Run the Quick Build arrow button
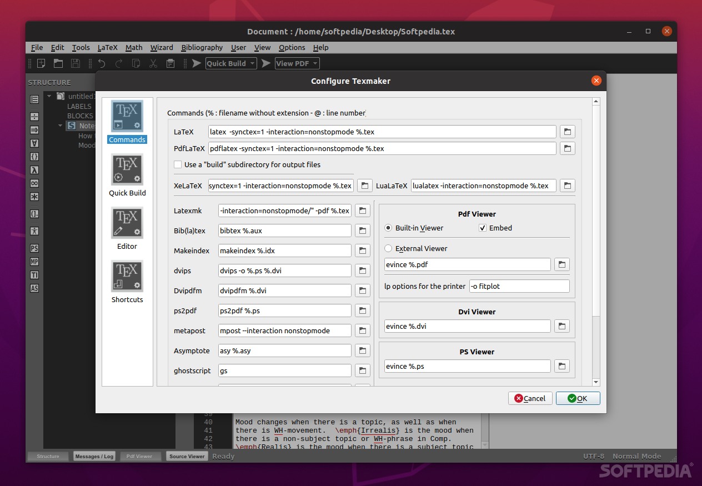 197,63
